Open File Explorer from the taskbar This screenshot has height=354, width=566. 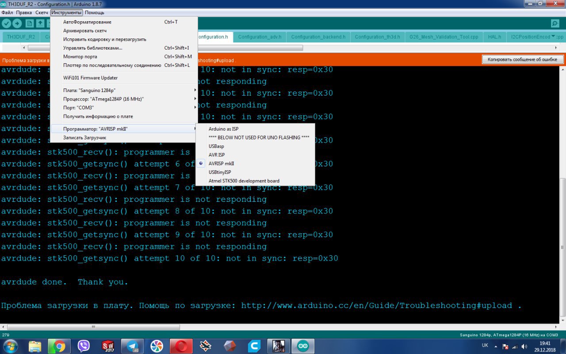(x=35, y=346)
